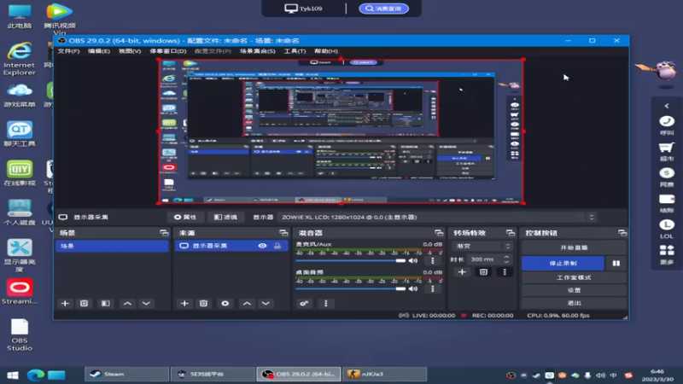Open 编辑(E) menu

point(99,51)
